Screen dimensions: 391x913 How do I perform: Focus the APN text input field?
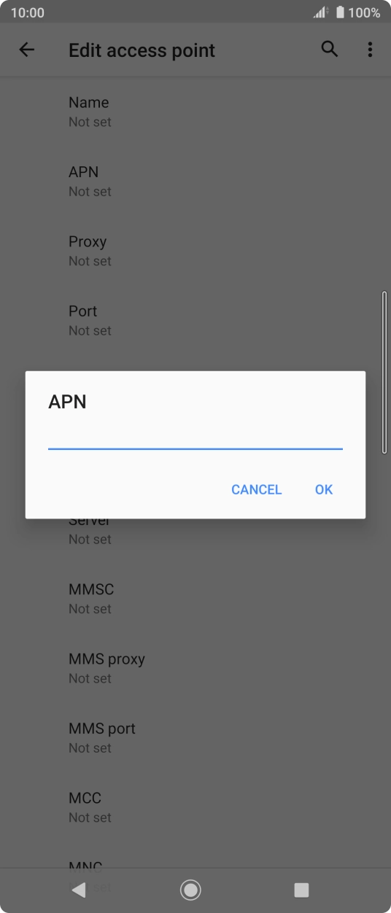(x=195, y=438)
